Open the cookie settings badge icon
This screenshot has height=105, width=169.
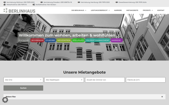coord(5,100)
